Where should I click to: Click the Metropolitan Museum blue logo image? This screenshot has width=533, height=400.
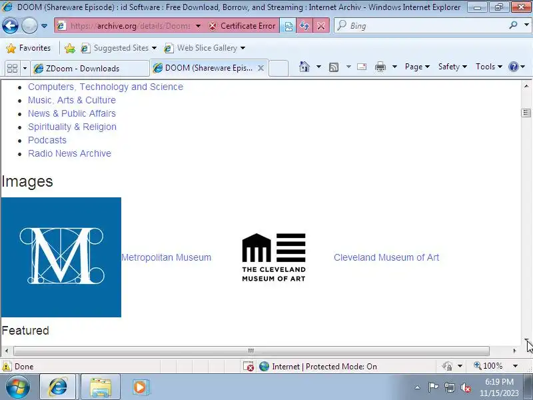(x=61, y=257)
